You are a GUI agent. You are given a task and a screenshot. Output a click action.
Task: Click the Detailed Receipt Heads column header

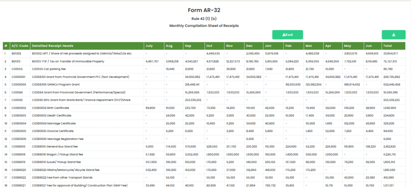pos(52,46)
